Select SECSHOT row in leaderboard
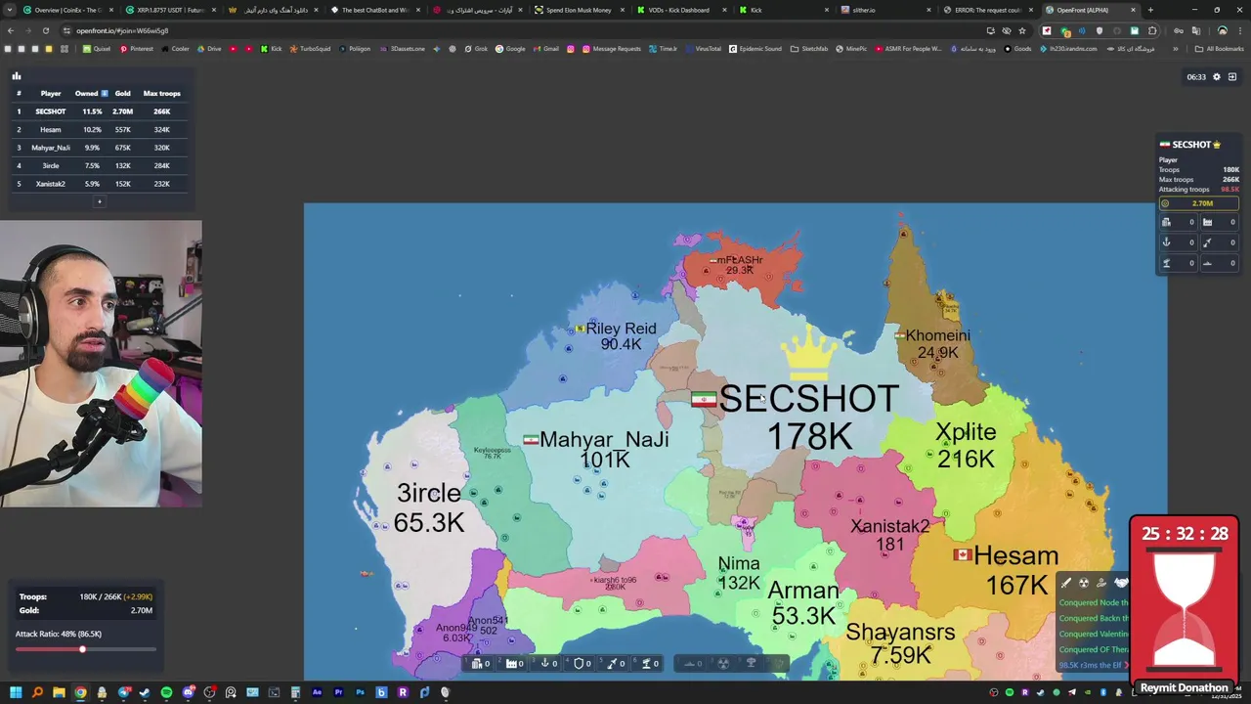Viewport: 1251px width, 704px height. click(98, 111)
